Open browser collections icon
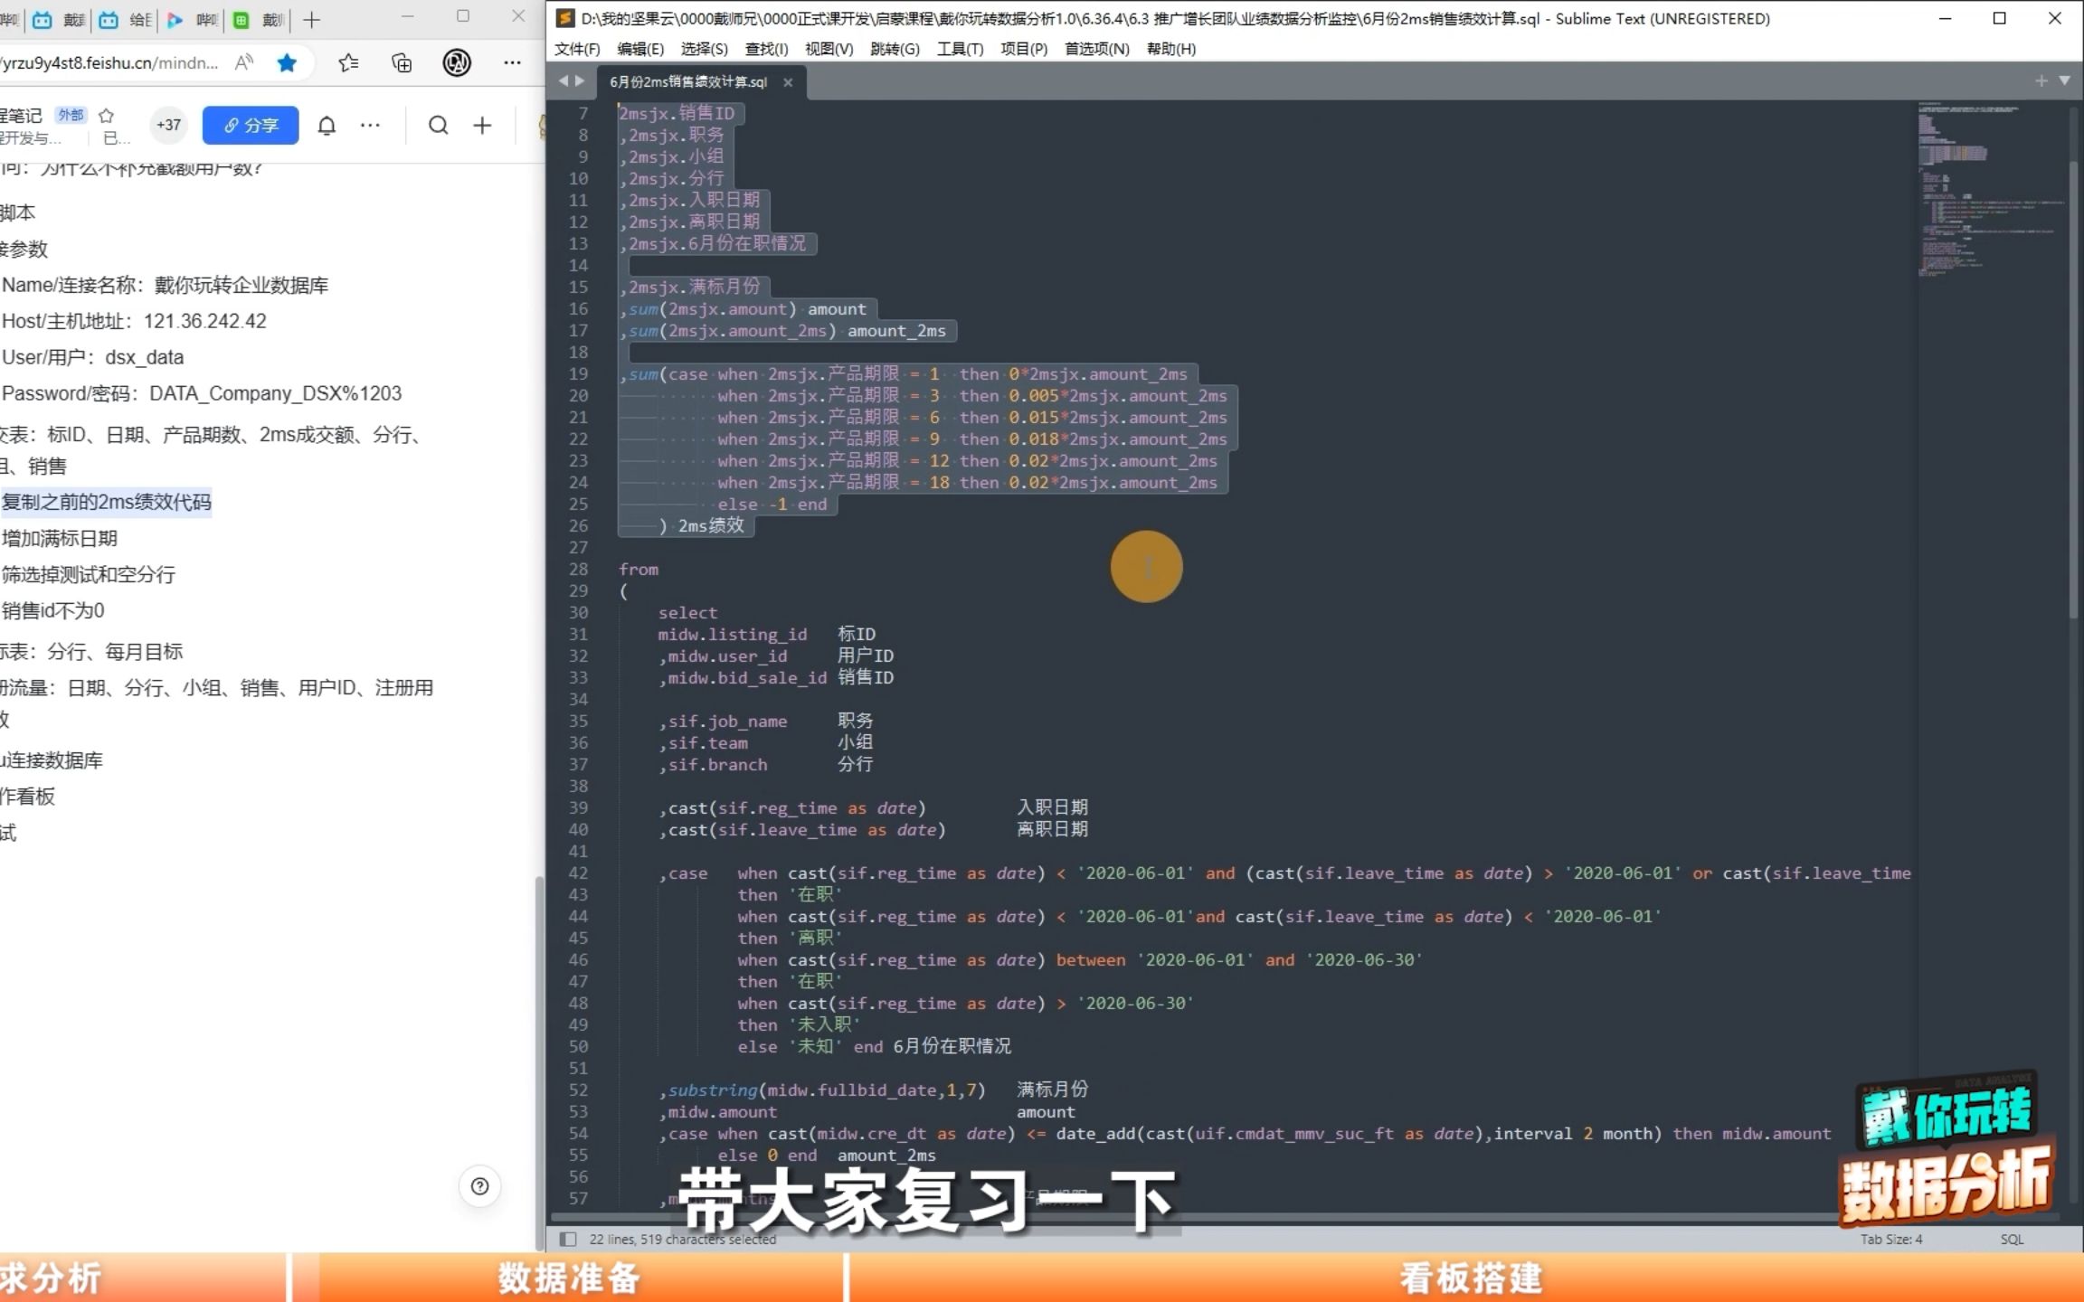Screen dimensions: 2084x1302 [x=402, y=62]
